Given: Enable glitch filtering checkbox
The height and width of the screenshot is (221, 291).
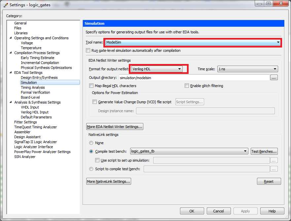Looking at the screenshot, I should pos(187,86).
